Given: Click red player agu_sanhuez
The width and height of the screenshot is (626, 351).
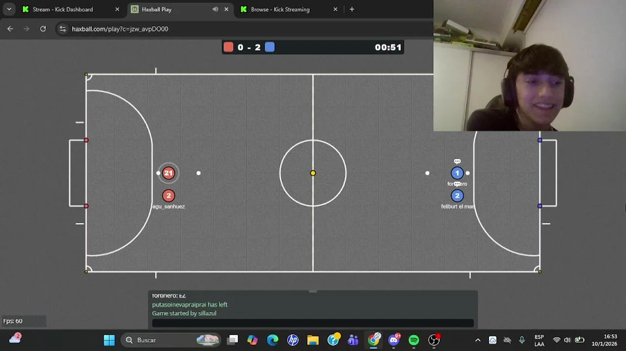Looking at the screenshot, I should 168,195.
